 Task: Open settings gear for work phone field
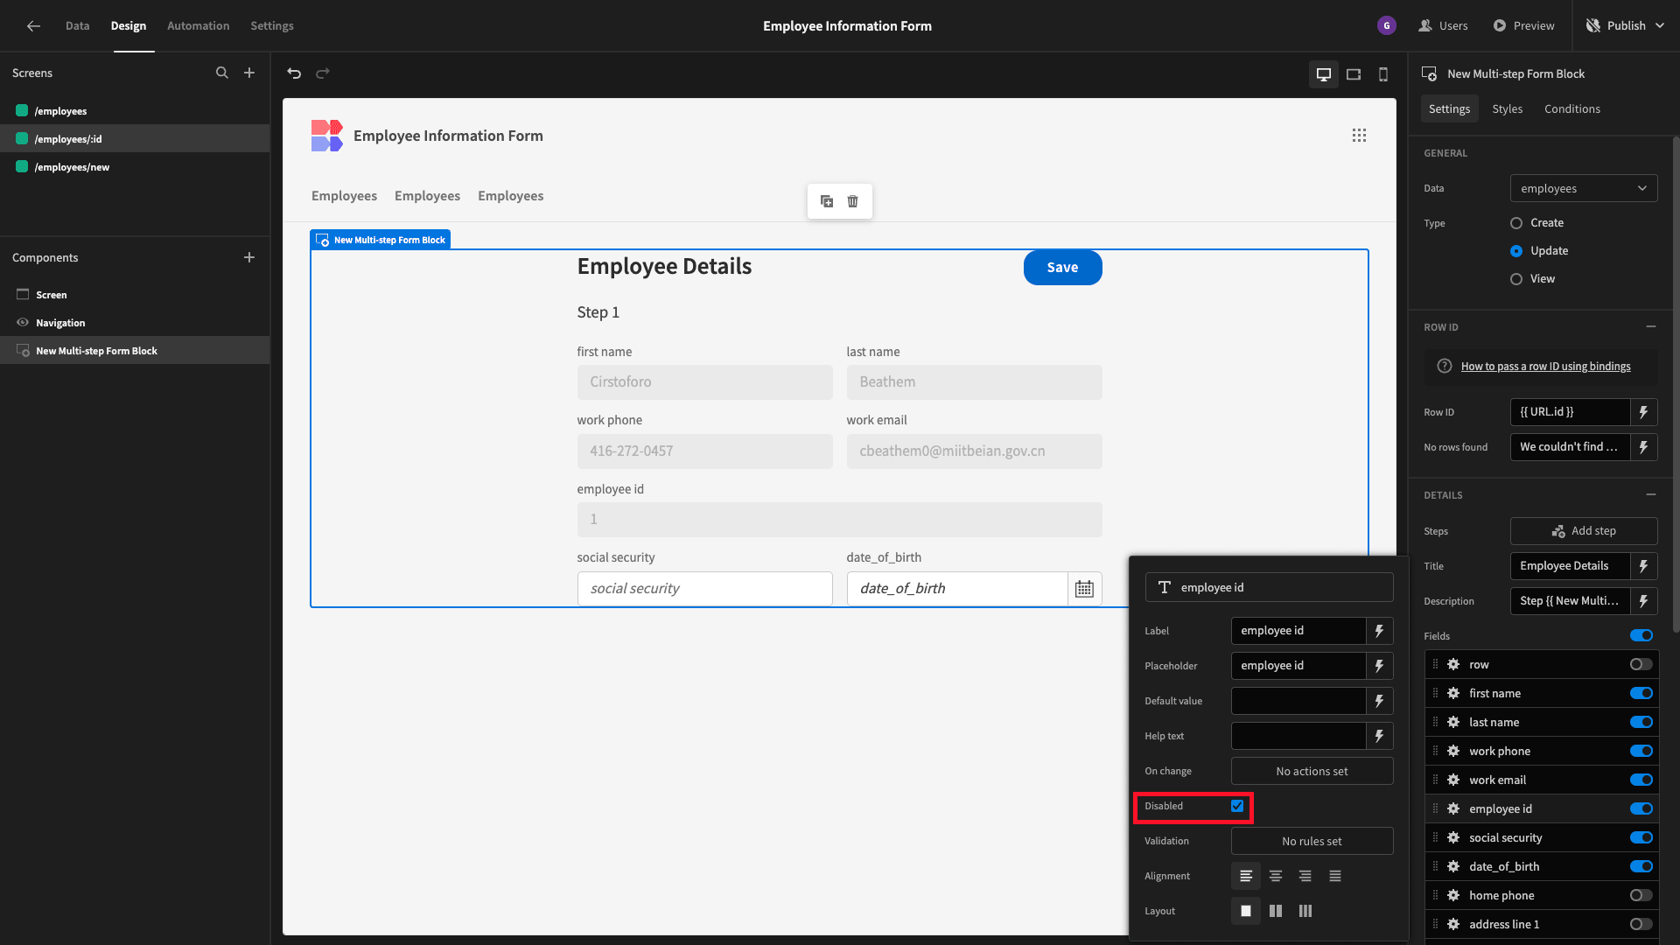click(x=1453, y=752)
